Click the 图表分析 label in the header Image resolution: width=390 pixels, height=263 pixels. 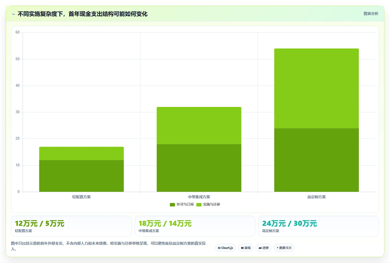tap(371, 14)
